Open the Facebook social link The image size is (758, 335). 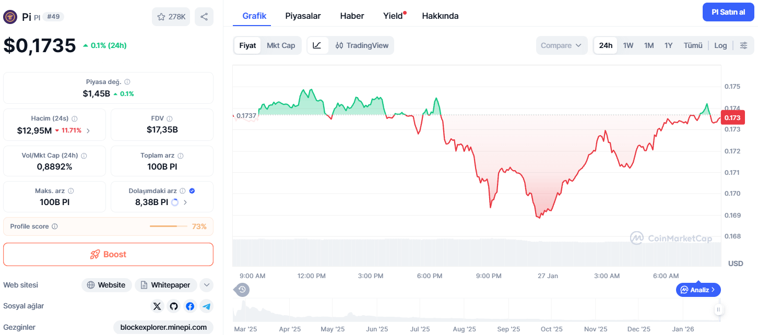[x=190, y=306]
